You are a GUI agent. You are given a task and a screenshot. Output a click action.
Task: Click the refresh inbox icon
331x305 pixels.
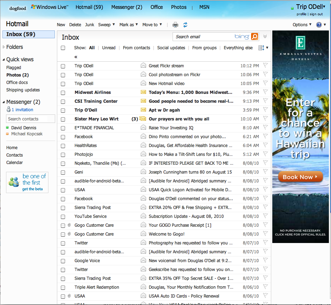click(x=185, y=25)
